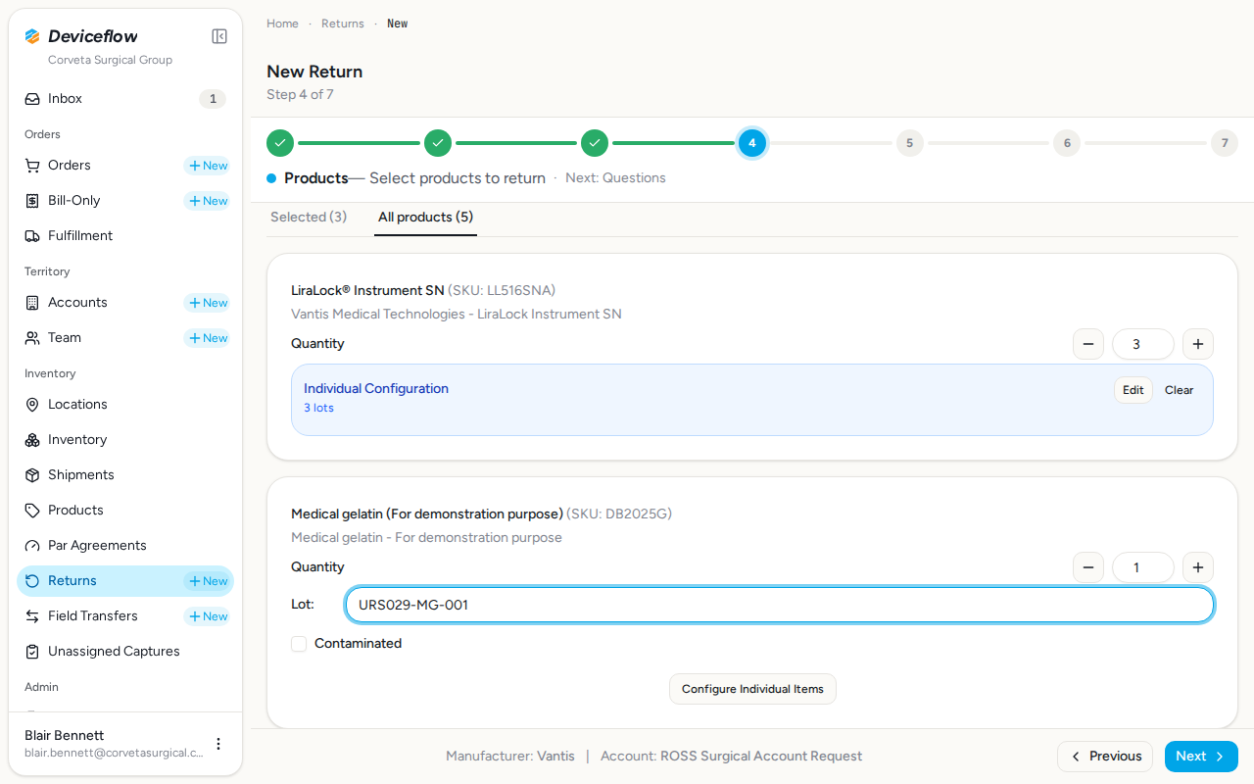Go to Returns breadcrumb link
1254x784 pixels.
point(343,24)
